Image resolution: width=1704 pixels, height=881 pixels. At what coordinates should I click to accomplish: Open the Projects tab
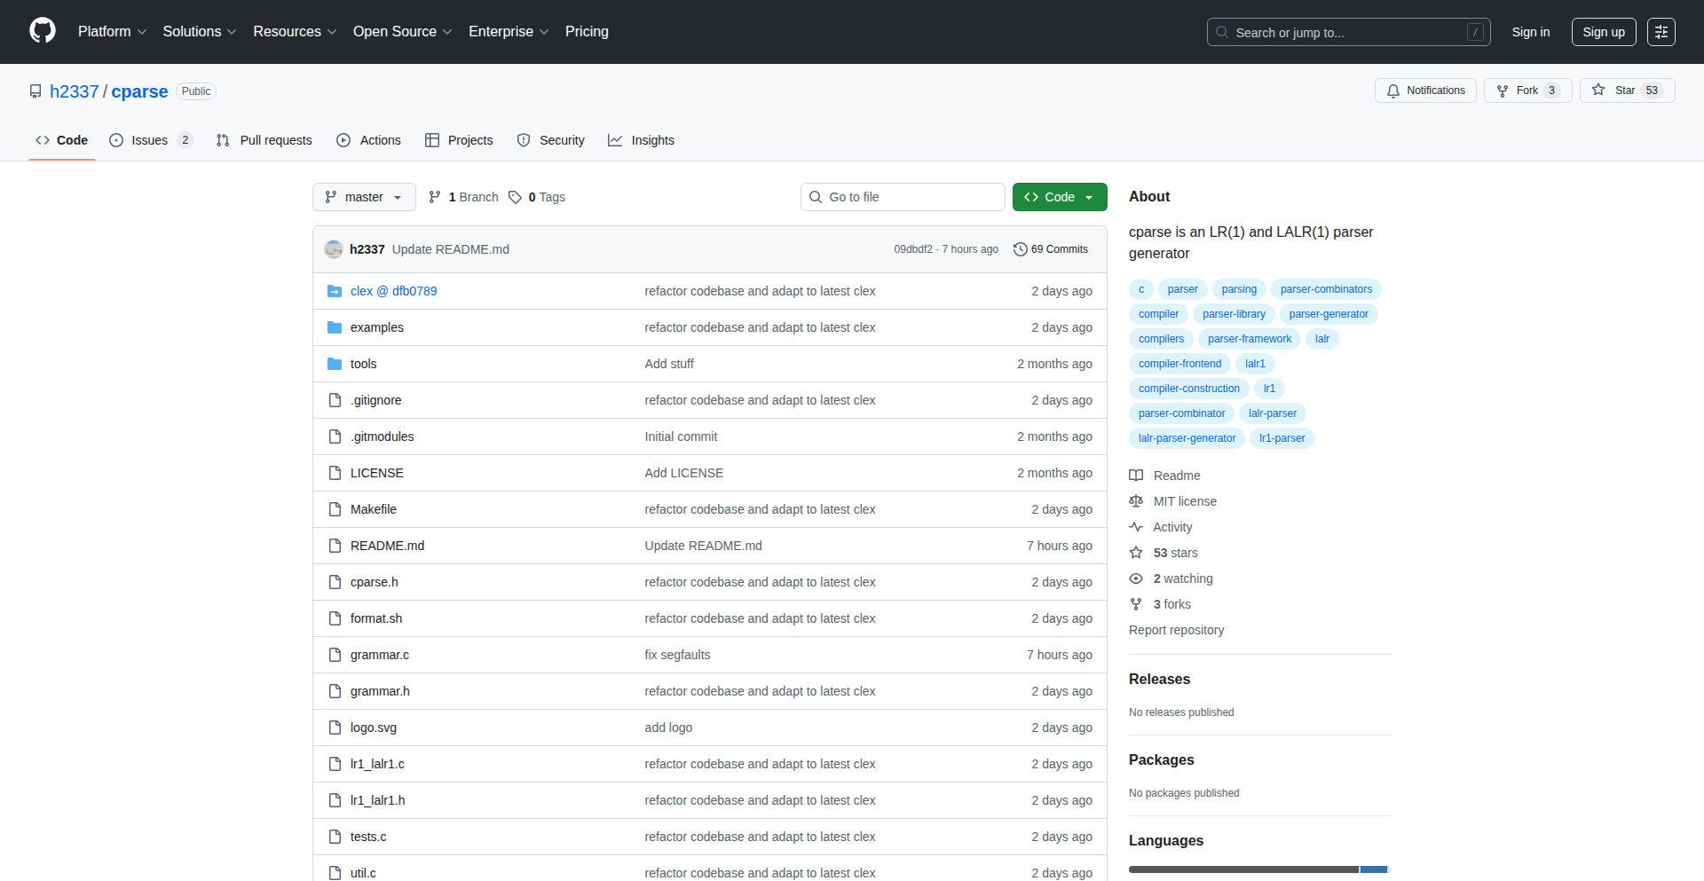(459, 140)
